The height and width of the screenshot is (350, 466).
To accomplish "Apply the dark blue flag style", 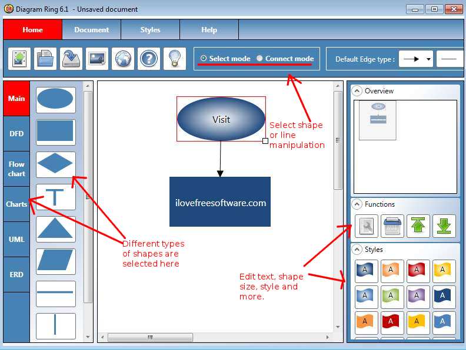I will coord(366,271).
